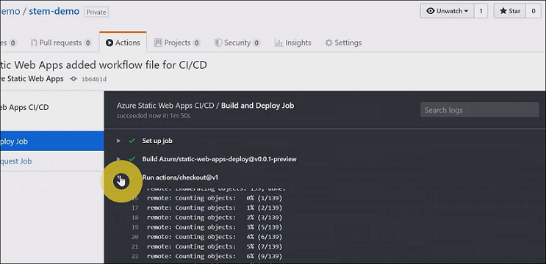Click the watchers count 1
The image size is (546, 264).
(x=481, y=11)
